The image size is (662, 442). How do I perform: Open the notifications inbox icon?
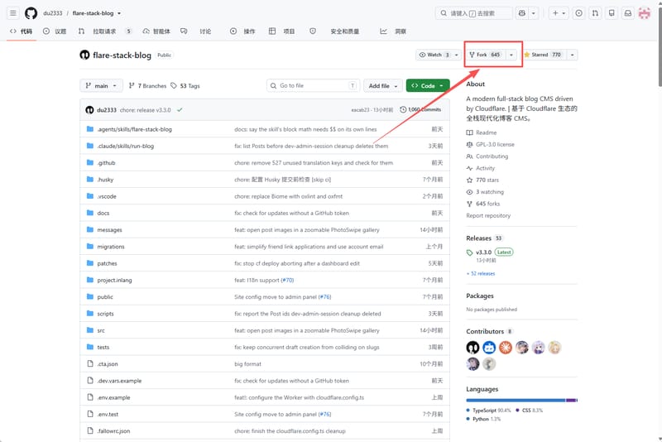click(628, 13)
